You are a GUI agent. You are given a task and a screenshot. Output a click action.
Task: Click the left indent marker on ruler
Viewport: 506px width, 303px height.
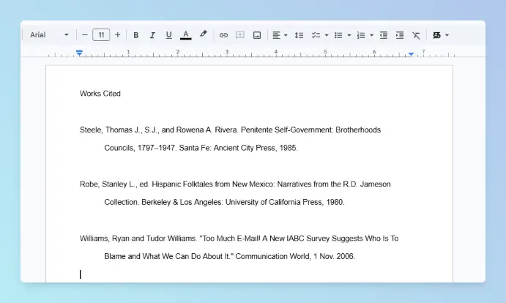(79, 53)
